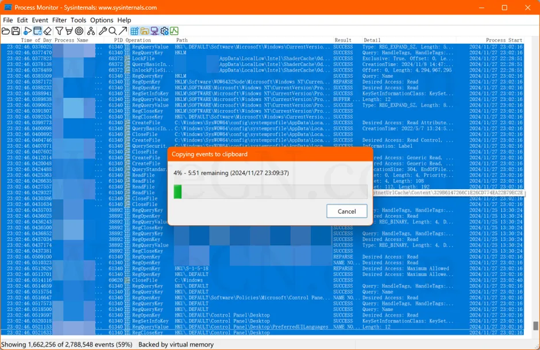Click the Highlight marker icon
This screenshot has height=350, width=540.
(69, 31)
